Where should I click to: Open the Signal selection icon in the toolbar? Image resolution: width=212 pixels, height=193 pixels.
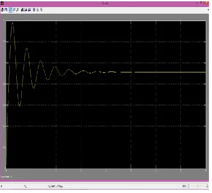tap(41, 10)
